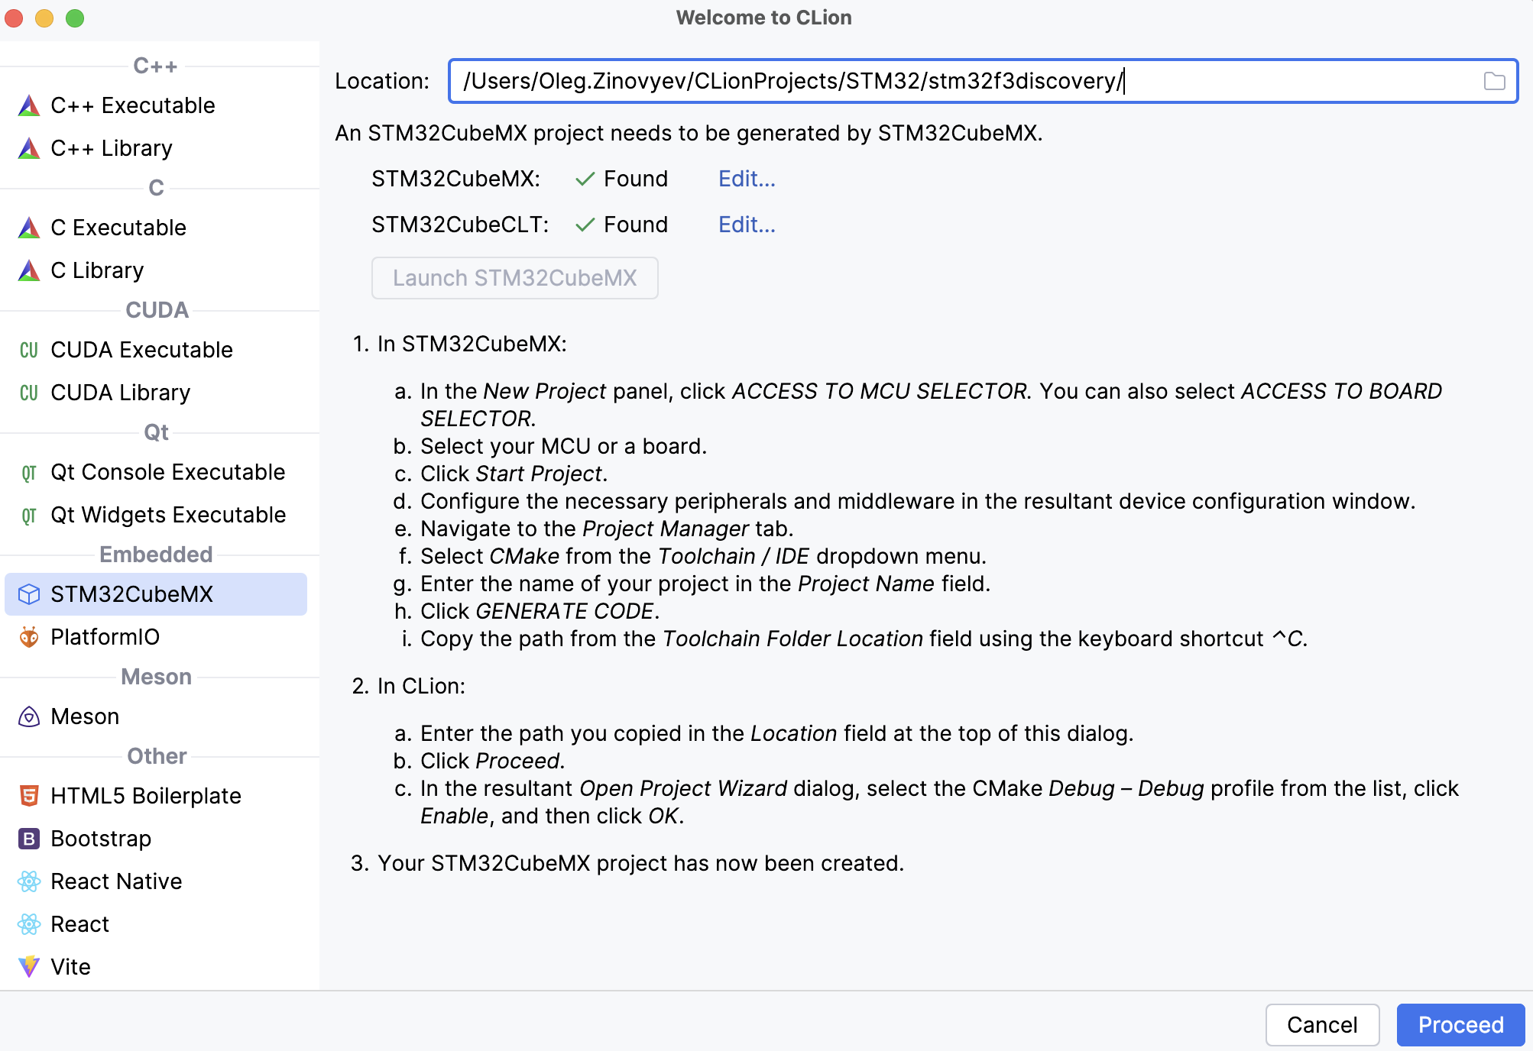Screen dimensions: 1533x1051
Task: Choose the CUDA Executable project icon
Action: click(x=29, y=350)
